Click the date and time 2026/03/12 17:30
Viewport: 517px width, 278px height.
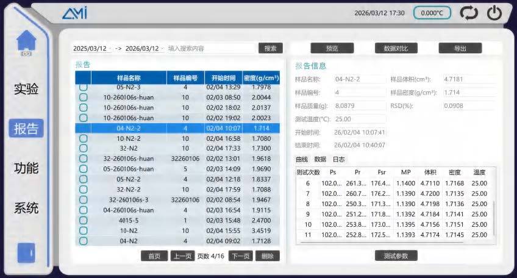pos(379,13)
